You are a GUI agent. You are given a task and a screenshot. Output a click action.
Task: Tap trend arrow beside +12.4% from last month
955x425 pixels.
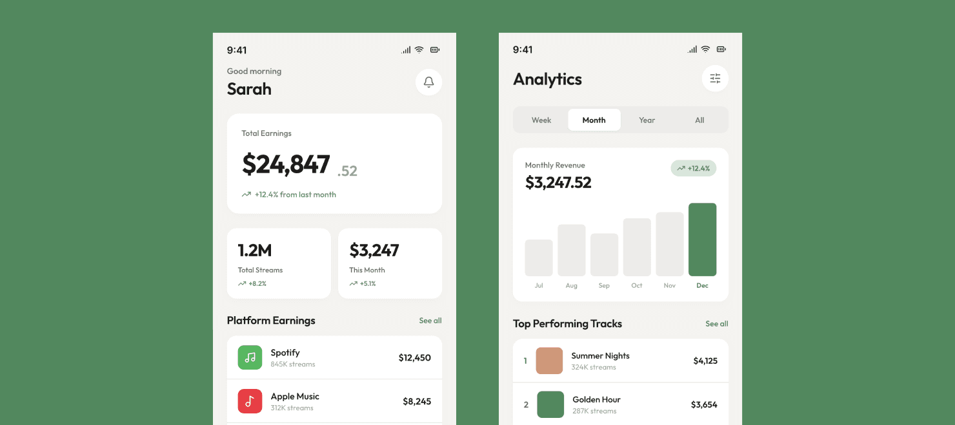coord(246,194)
